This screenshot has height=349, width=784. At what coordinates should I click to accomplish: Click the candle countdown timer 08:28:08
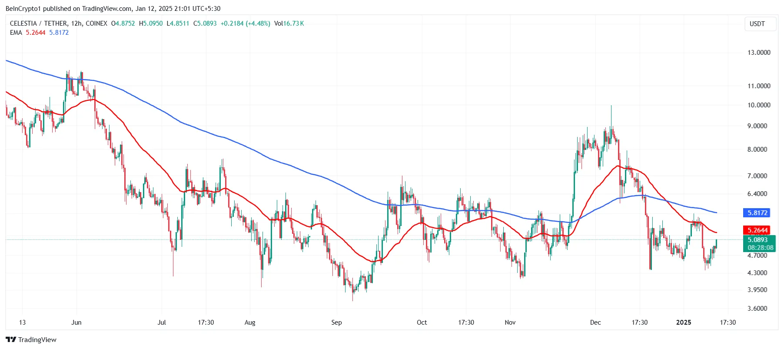click(x=760, y=248)
